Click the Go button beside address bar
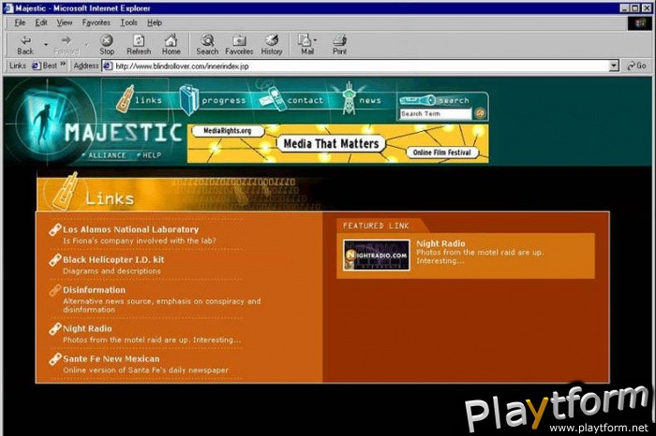The image size is (656, 436). pyautogui.click(x=636, y=65)
